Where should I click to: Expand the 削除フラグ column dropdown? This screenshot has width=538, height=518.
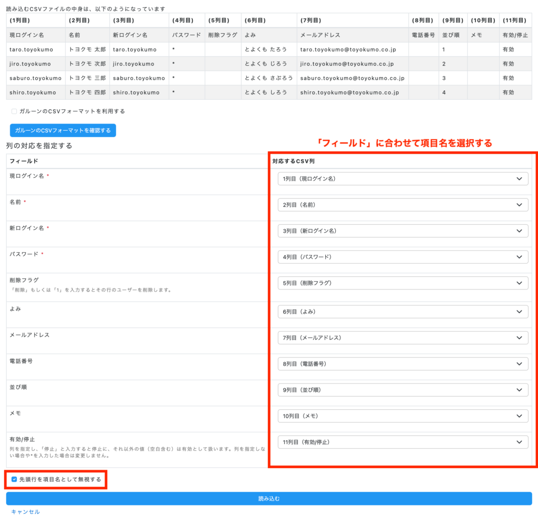click(x=402, y=283)
